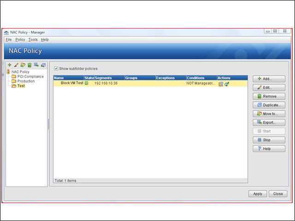
Task: Sort by the Segments column header
Action: tap(109, 78)
